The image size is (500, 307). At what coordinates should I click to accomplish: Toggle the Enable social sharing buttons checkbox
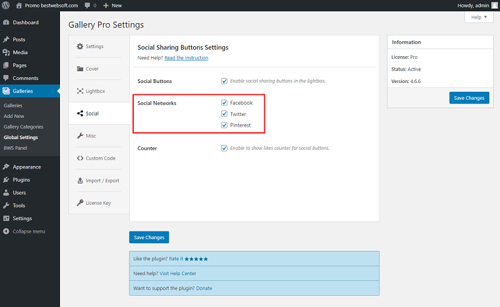224,81
